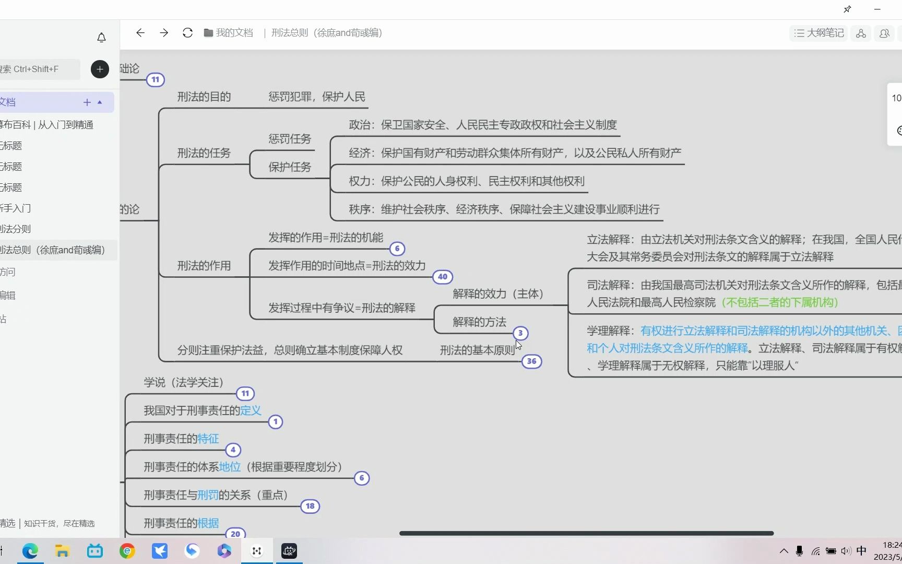Expand the 36 badge on 刑法的基本原则

pyautogui.click(x=531, y=361)
